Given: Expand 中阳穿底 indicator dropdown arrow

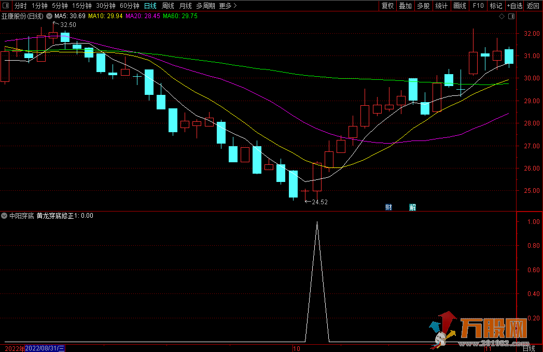Looking at the screenshot, I should [4, 216].
